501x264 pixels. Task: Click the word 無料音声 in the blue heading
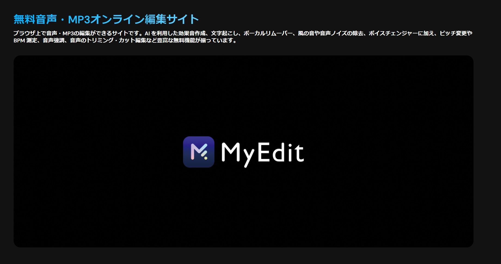pyautogui.click(x=35, y=19)
